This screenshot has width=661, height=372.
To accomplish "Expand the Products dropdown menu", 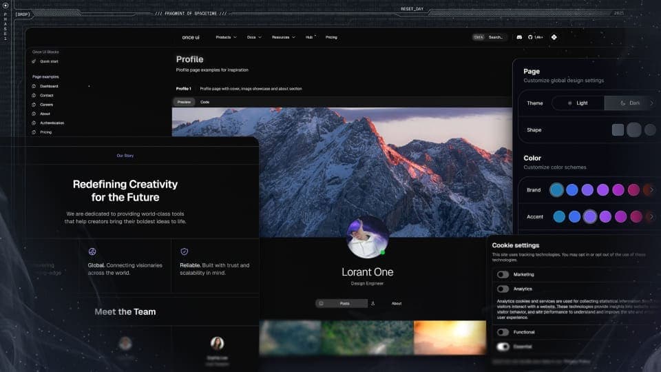I will 226,37.
